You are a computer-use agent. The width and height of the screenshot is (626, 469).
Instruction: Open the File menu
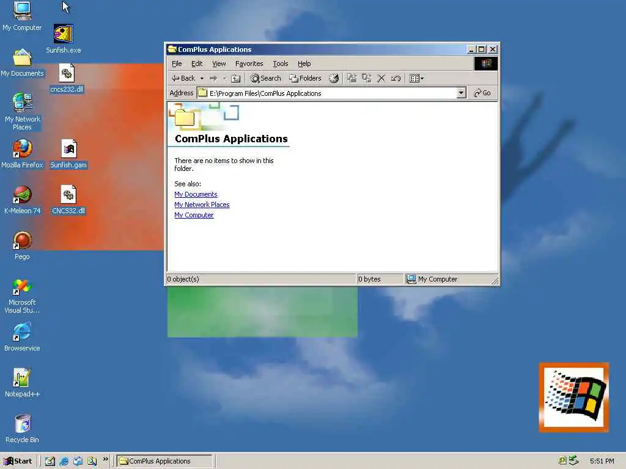coord(177,64)
